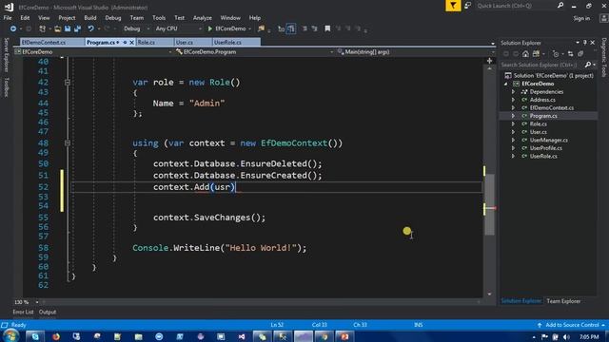Click Sync with Active Document icon
Screen dimensions: 609x342
pyautogui.click(x=570, y=54)
